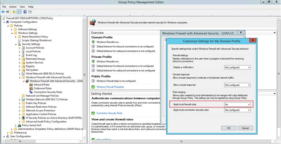Open the Connection Security Rules link
This screenshot has height=144, width=281.
click(109, 113)
